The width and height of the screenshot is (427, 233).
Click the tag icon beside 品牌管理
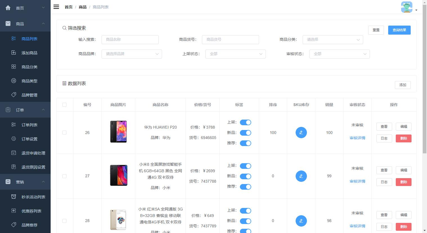coord(14,95)
